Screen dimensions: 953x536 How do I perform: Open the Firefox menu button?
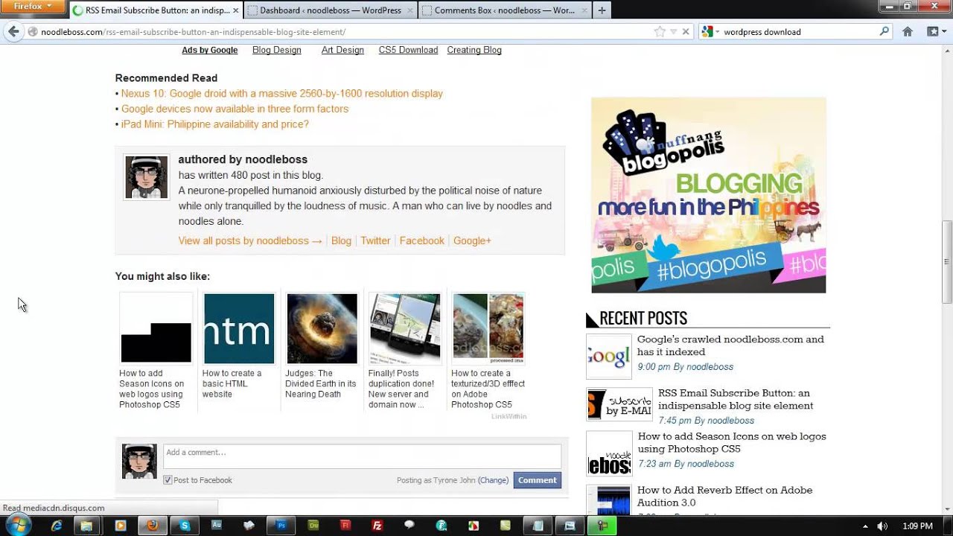tap(33, 6)
